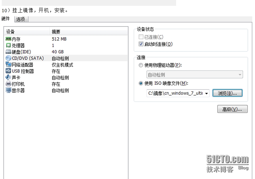The image size is (255, 179).
Task: Click the display (显示器) monitor icon
Action: [x=8, y=90]
